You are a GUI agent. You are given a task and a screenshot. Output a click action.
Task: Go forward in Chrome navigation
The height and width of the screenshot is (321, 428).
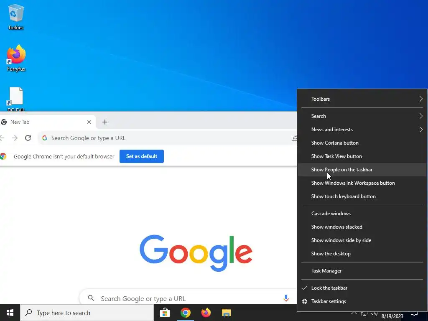[x=15, y=138]
